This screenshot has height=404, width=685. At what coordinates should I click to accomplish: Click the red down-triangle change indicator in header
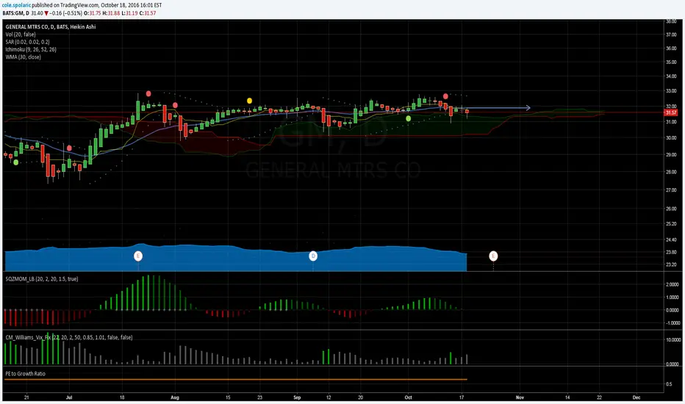pyautogui.click(x=46, y=13)
